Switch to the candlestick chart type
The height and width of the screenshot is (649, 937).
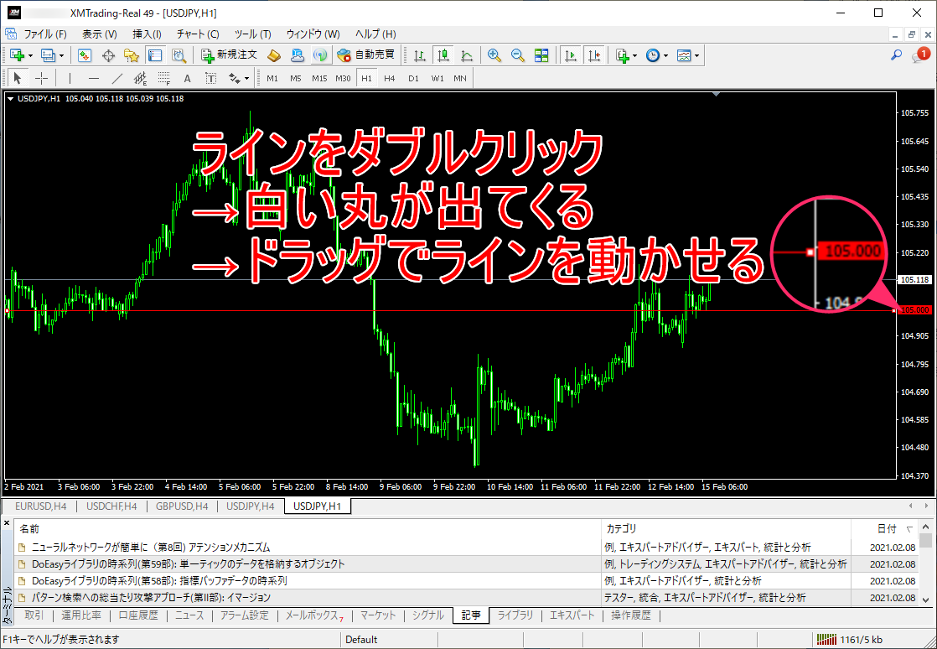(443, 55)
